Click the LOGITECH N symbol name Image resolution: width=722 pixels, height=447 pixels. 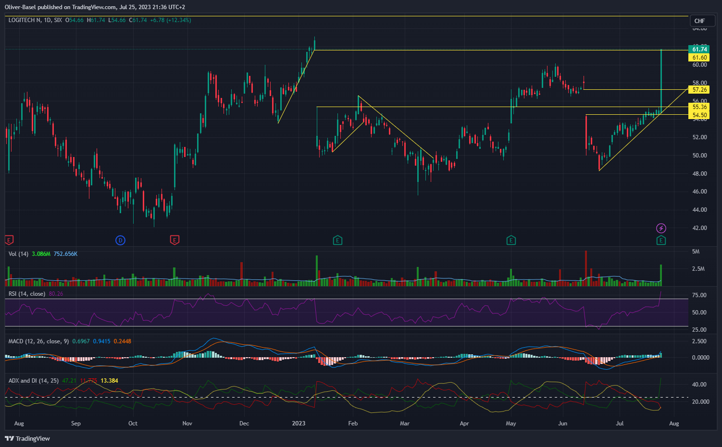click(25, 20)
